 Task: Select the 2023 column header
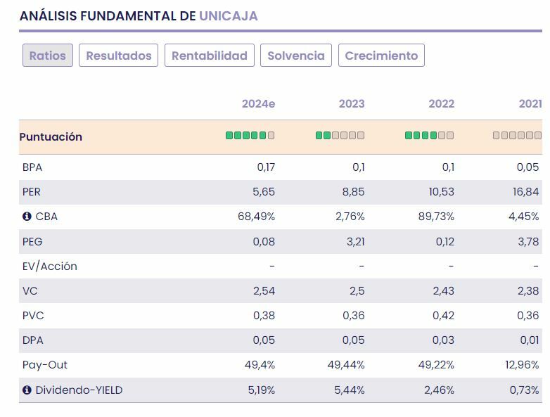[x=352, y=104]
